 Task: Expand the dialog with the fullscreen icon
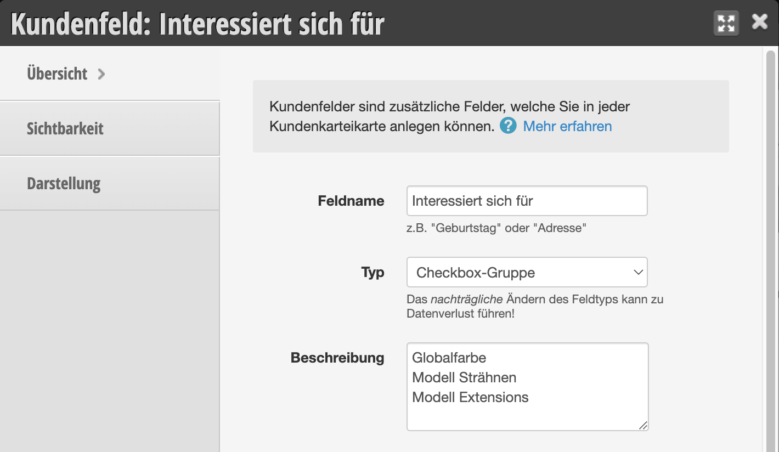click(726, 23)
